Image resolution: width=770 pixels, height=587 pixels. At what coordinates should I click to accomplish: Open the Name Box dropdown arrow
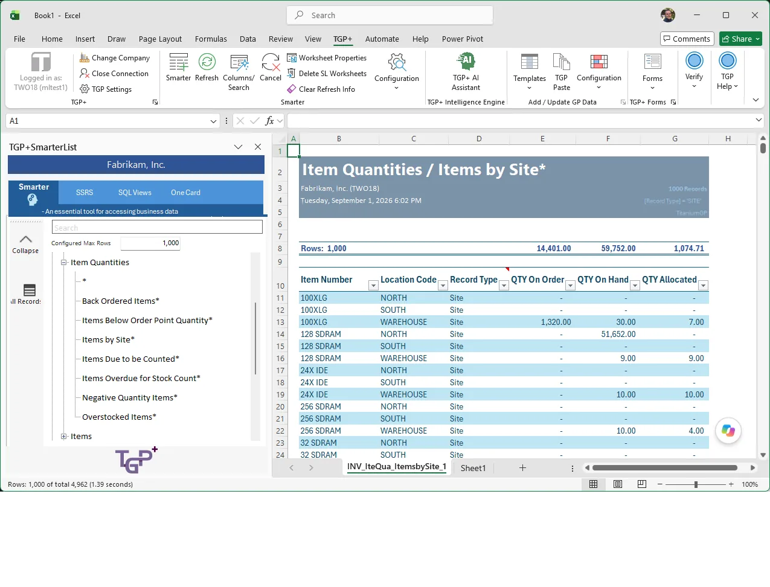click(x=213, y=121)
